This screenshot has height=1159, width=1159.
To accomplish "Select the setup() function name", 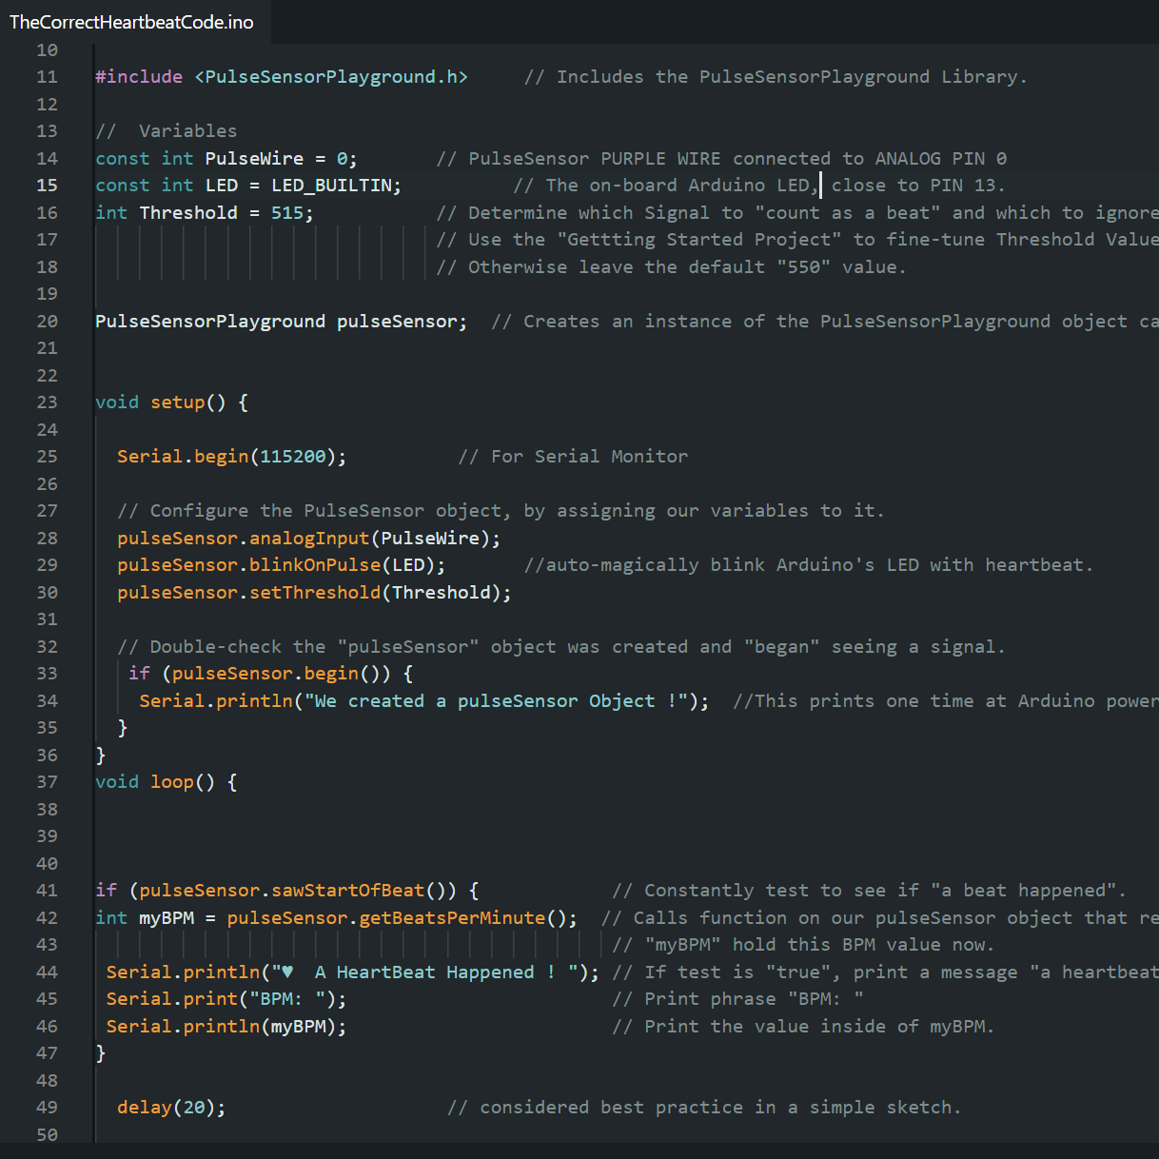I will coord(178,402).
